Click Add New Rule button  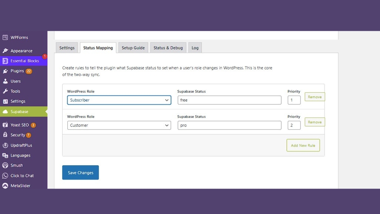click(x=303, y=145)
